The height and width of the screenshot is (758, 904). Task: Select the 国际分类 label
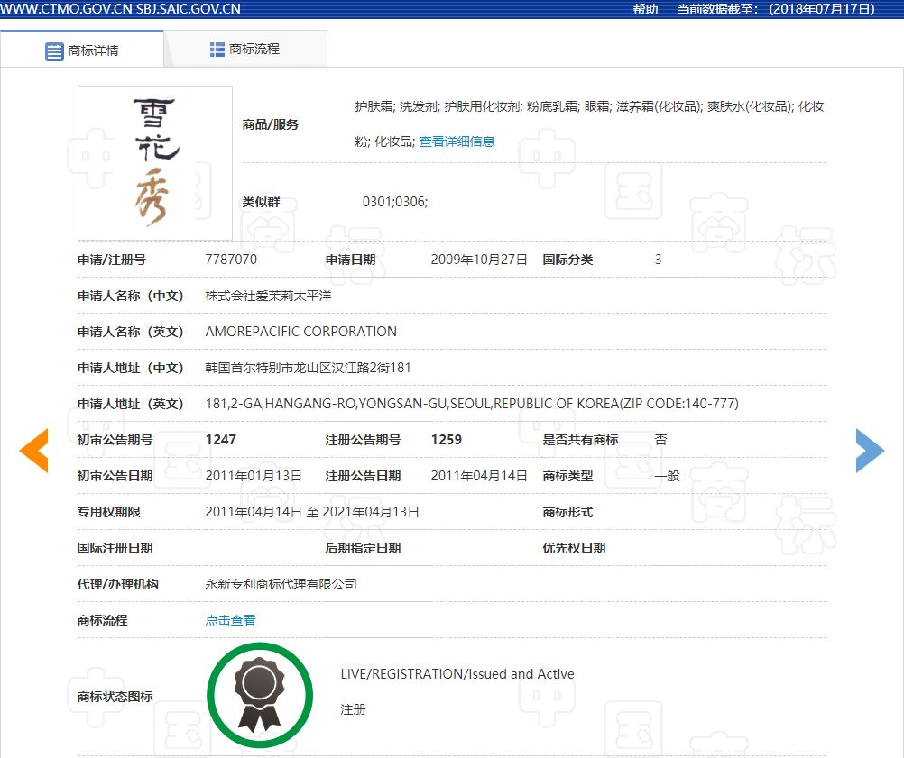tap(567, 260)
